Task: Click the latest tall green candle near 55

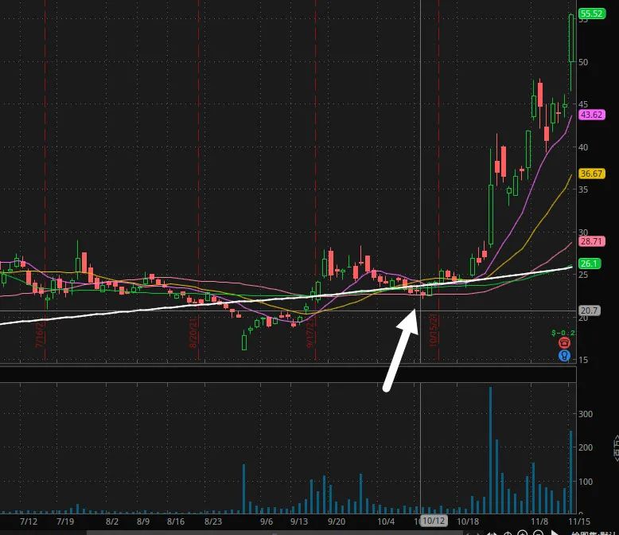Action: point(571,38)
